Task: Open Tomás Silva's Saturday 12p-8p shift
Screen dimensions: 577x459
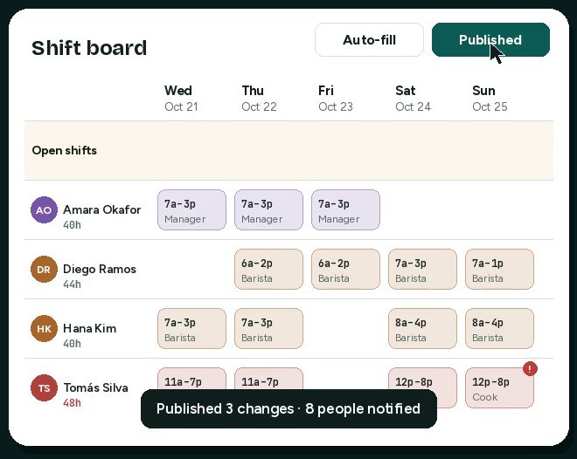Action: (422, 378)
